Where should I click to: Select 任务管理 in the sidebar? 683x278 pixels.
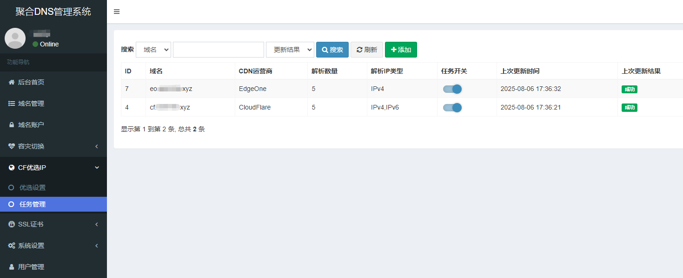pos(33,204)
